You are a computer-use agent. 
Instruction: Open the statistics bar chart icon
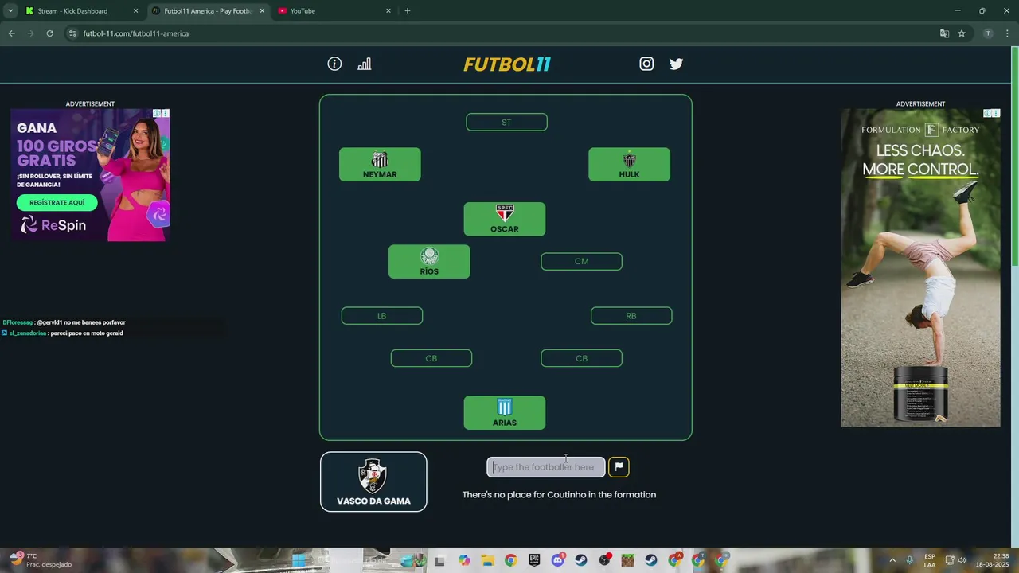tap(364, 64)
